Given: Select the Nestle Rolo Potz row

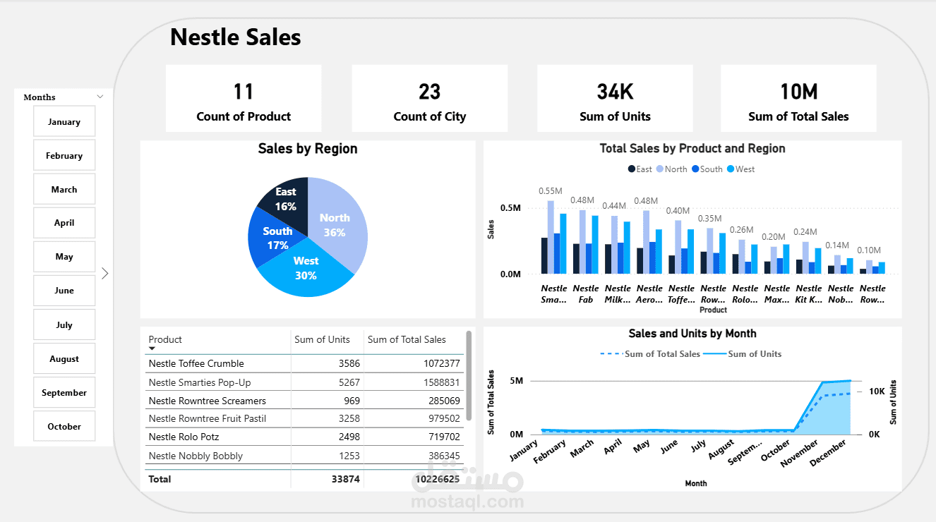Looking at the screenshot, I should (x=305, y=437).
